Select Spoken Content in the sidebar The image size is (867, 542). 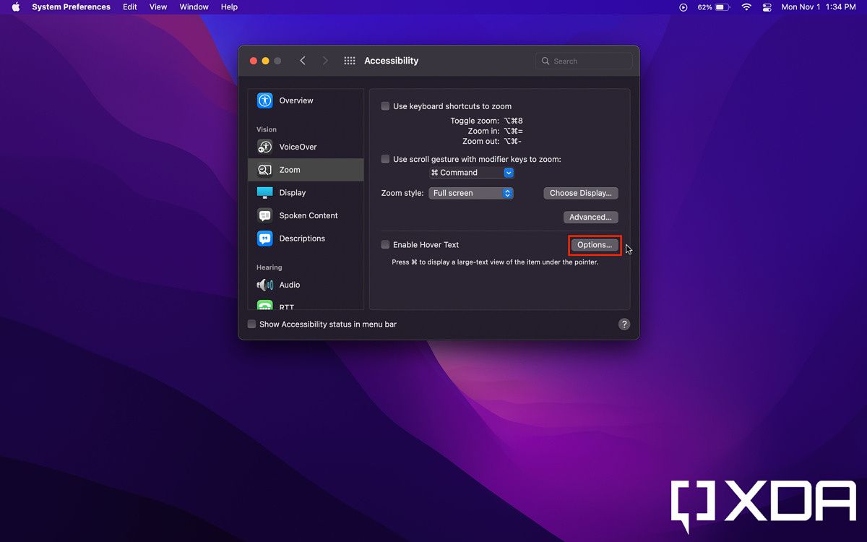click(x=309, y=215)
